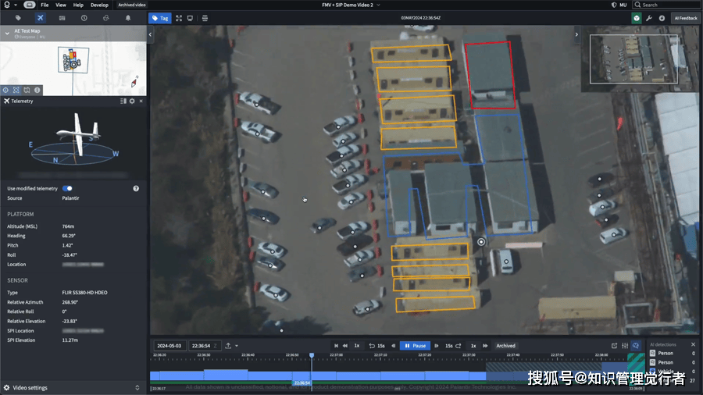The height and width of the screenshot is (395, 703).
Task: Select the aircraft telemetry tab icon
Action: coord(41,17)
